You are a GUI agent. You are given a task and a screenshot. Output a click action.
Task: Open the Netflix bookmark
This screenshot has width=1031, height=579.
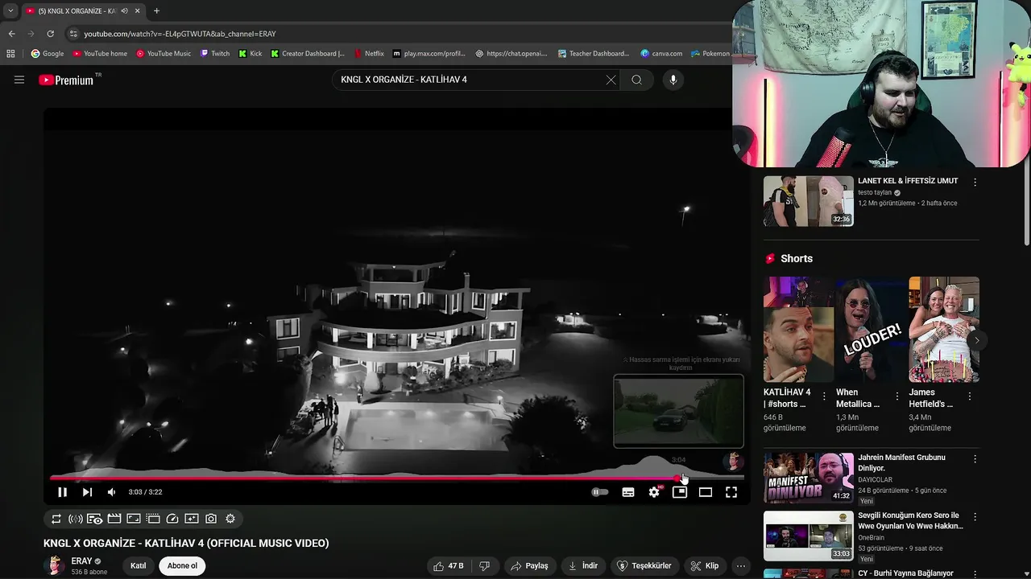coord(369,54)
